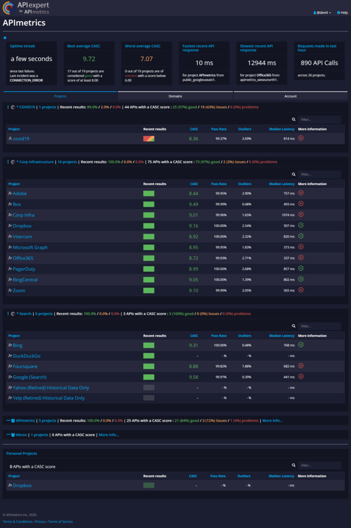Screen dimensions: 351x528
Task: Click the APIexpert logo icon
Action: pos(9,7)
